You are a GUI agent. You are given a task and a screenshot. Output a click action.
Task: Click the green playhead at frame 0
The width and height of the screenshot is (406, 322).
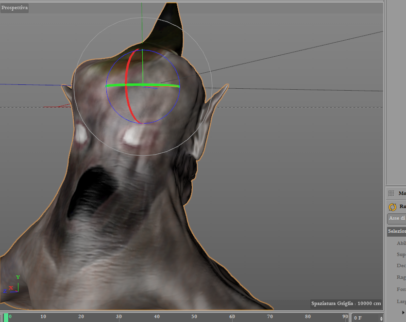(6, 318)
